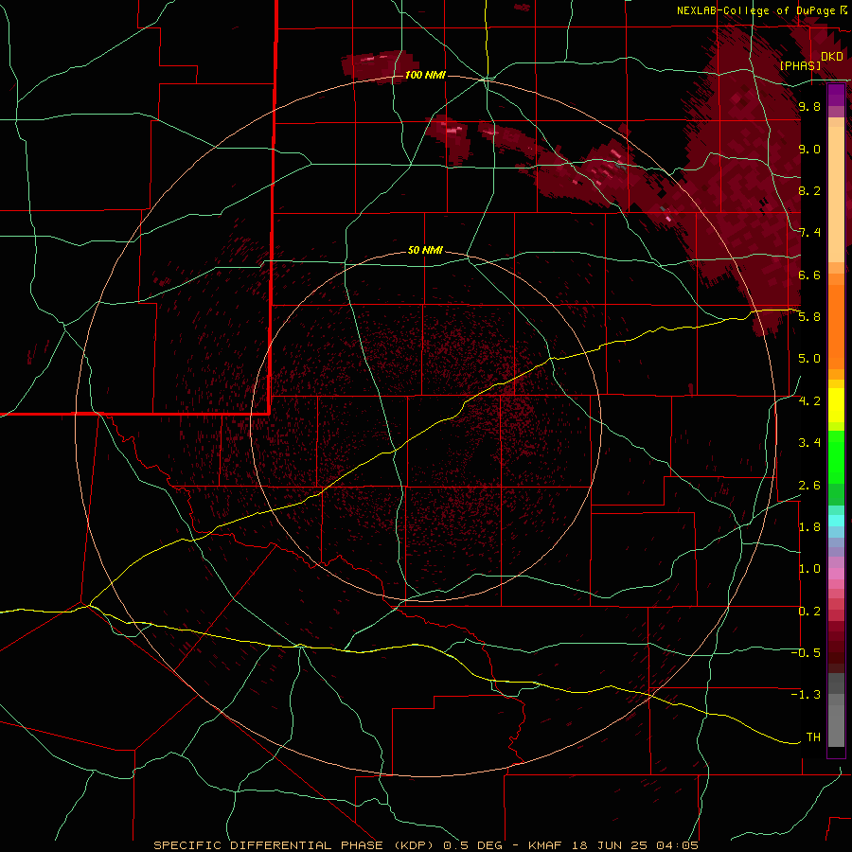Click the 100 NMI range ring label
The height and width of the screenshot is (852, 852).
coord(425,75)
